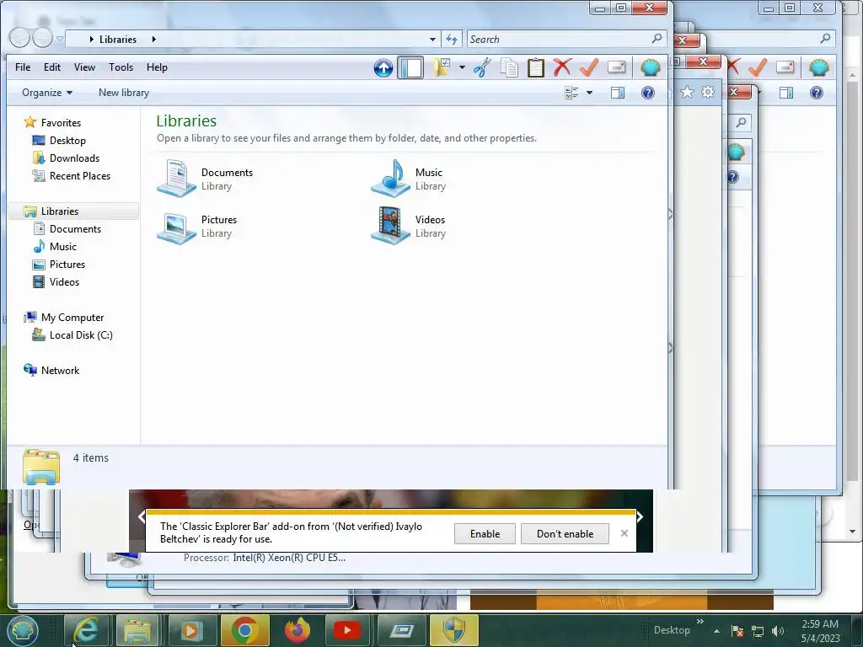Open the YouTube taskbar icon
This screenshot has width=863, height=647.
pos(346,630)
